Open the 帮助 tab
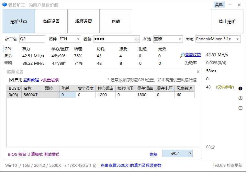Screen dimensions: 246x172 [x=116, y=21]
